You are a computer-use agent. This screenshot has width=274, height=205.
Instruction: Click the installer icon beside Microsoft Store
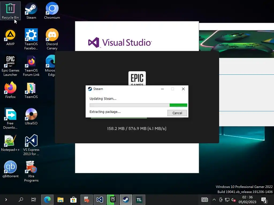point(86,200)
